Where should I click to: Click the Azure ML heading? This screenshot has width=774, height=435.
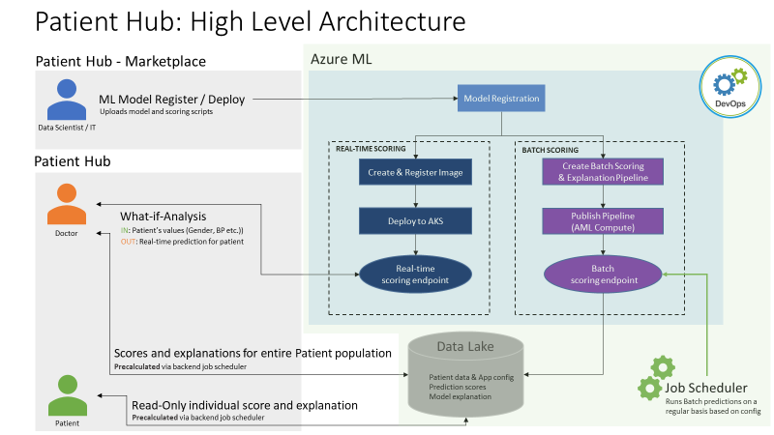pos(342,59)
